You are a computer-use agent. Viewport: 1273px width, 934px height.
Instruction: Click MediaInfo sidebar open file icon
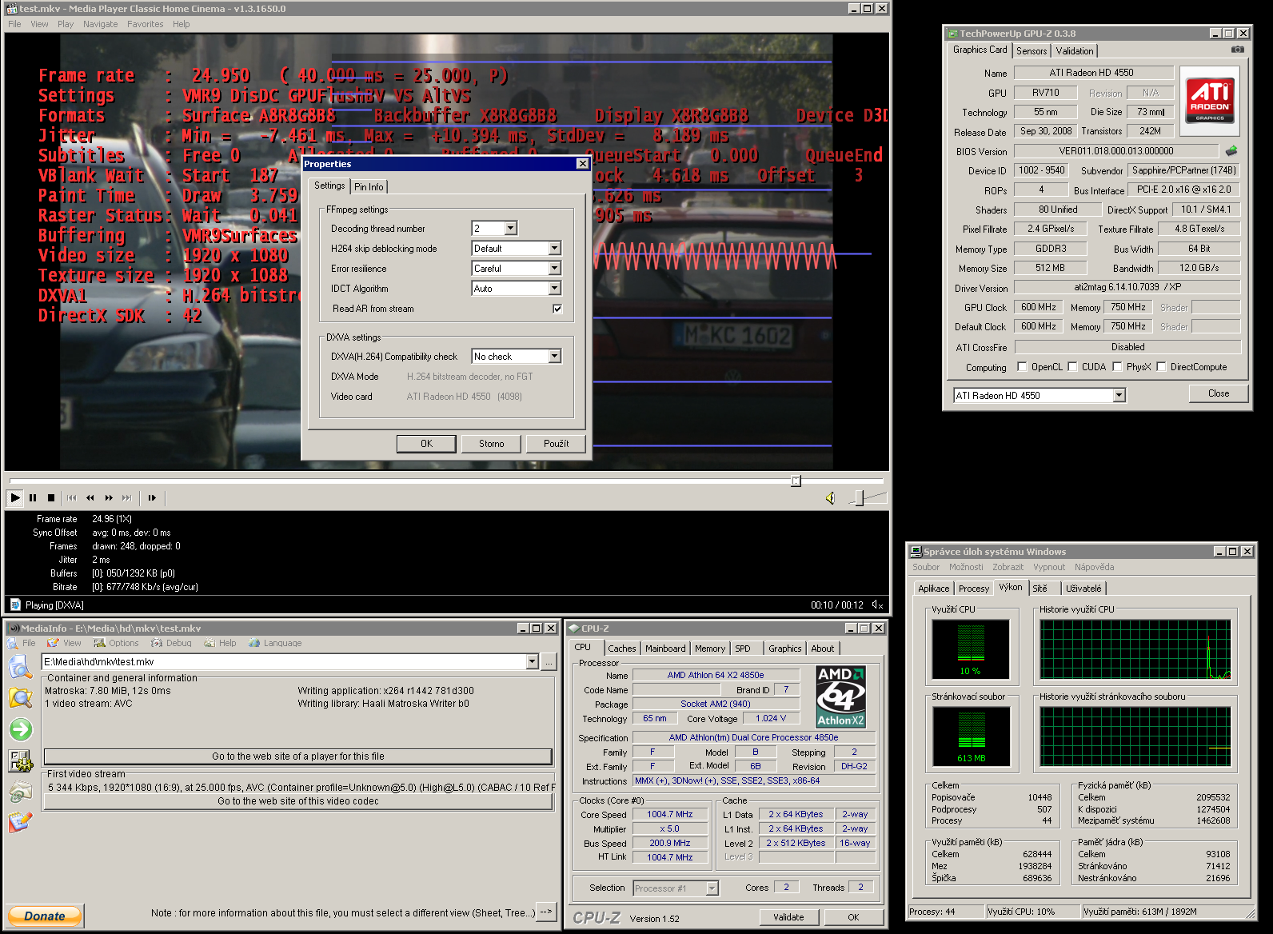click(20, 667)
